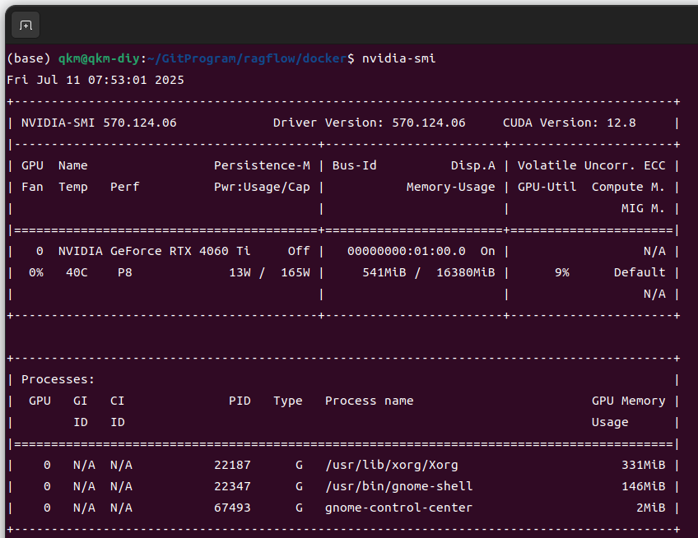The width and height of the screenshot is (698, 538).
Task: Click the /usr/lib/xorg/Xorg process name
Action: pos(391,466)
